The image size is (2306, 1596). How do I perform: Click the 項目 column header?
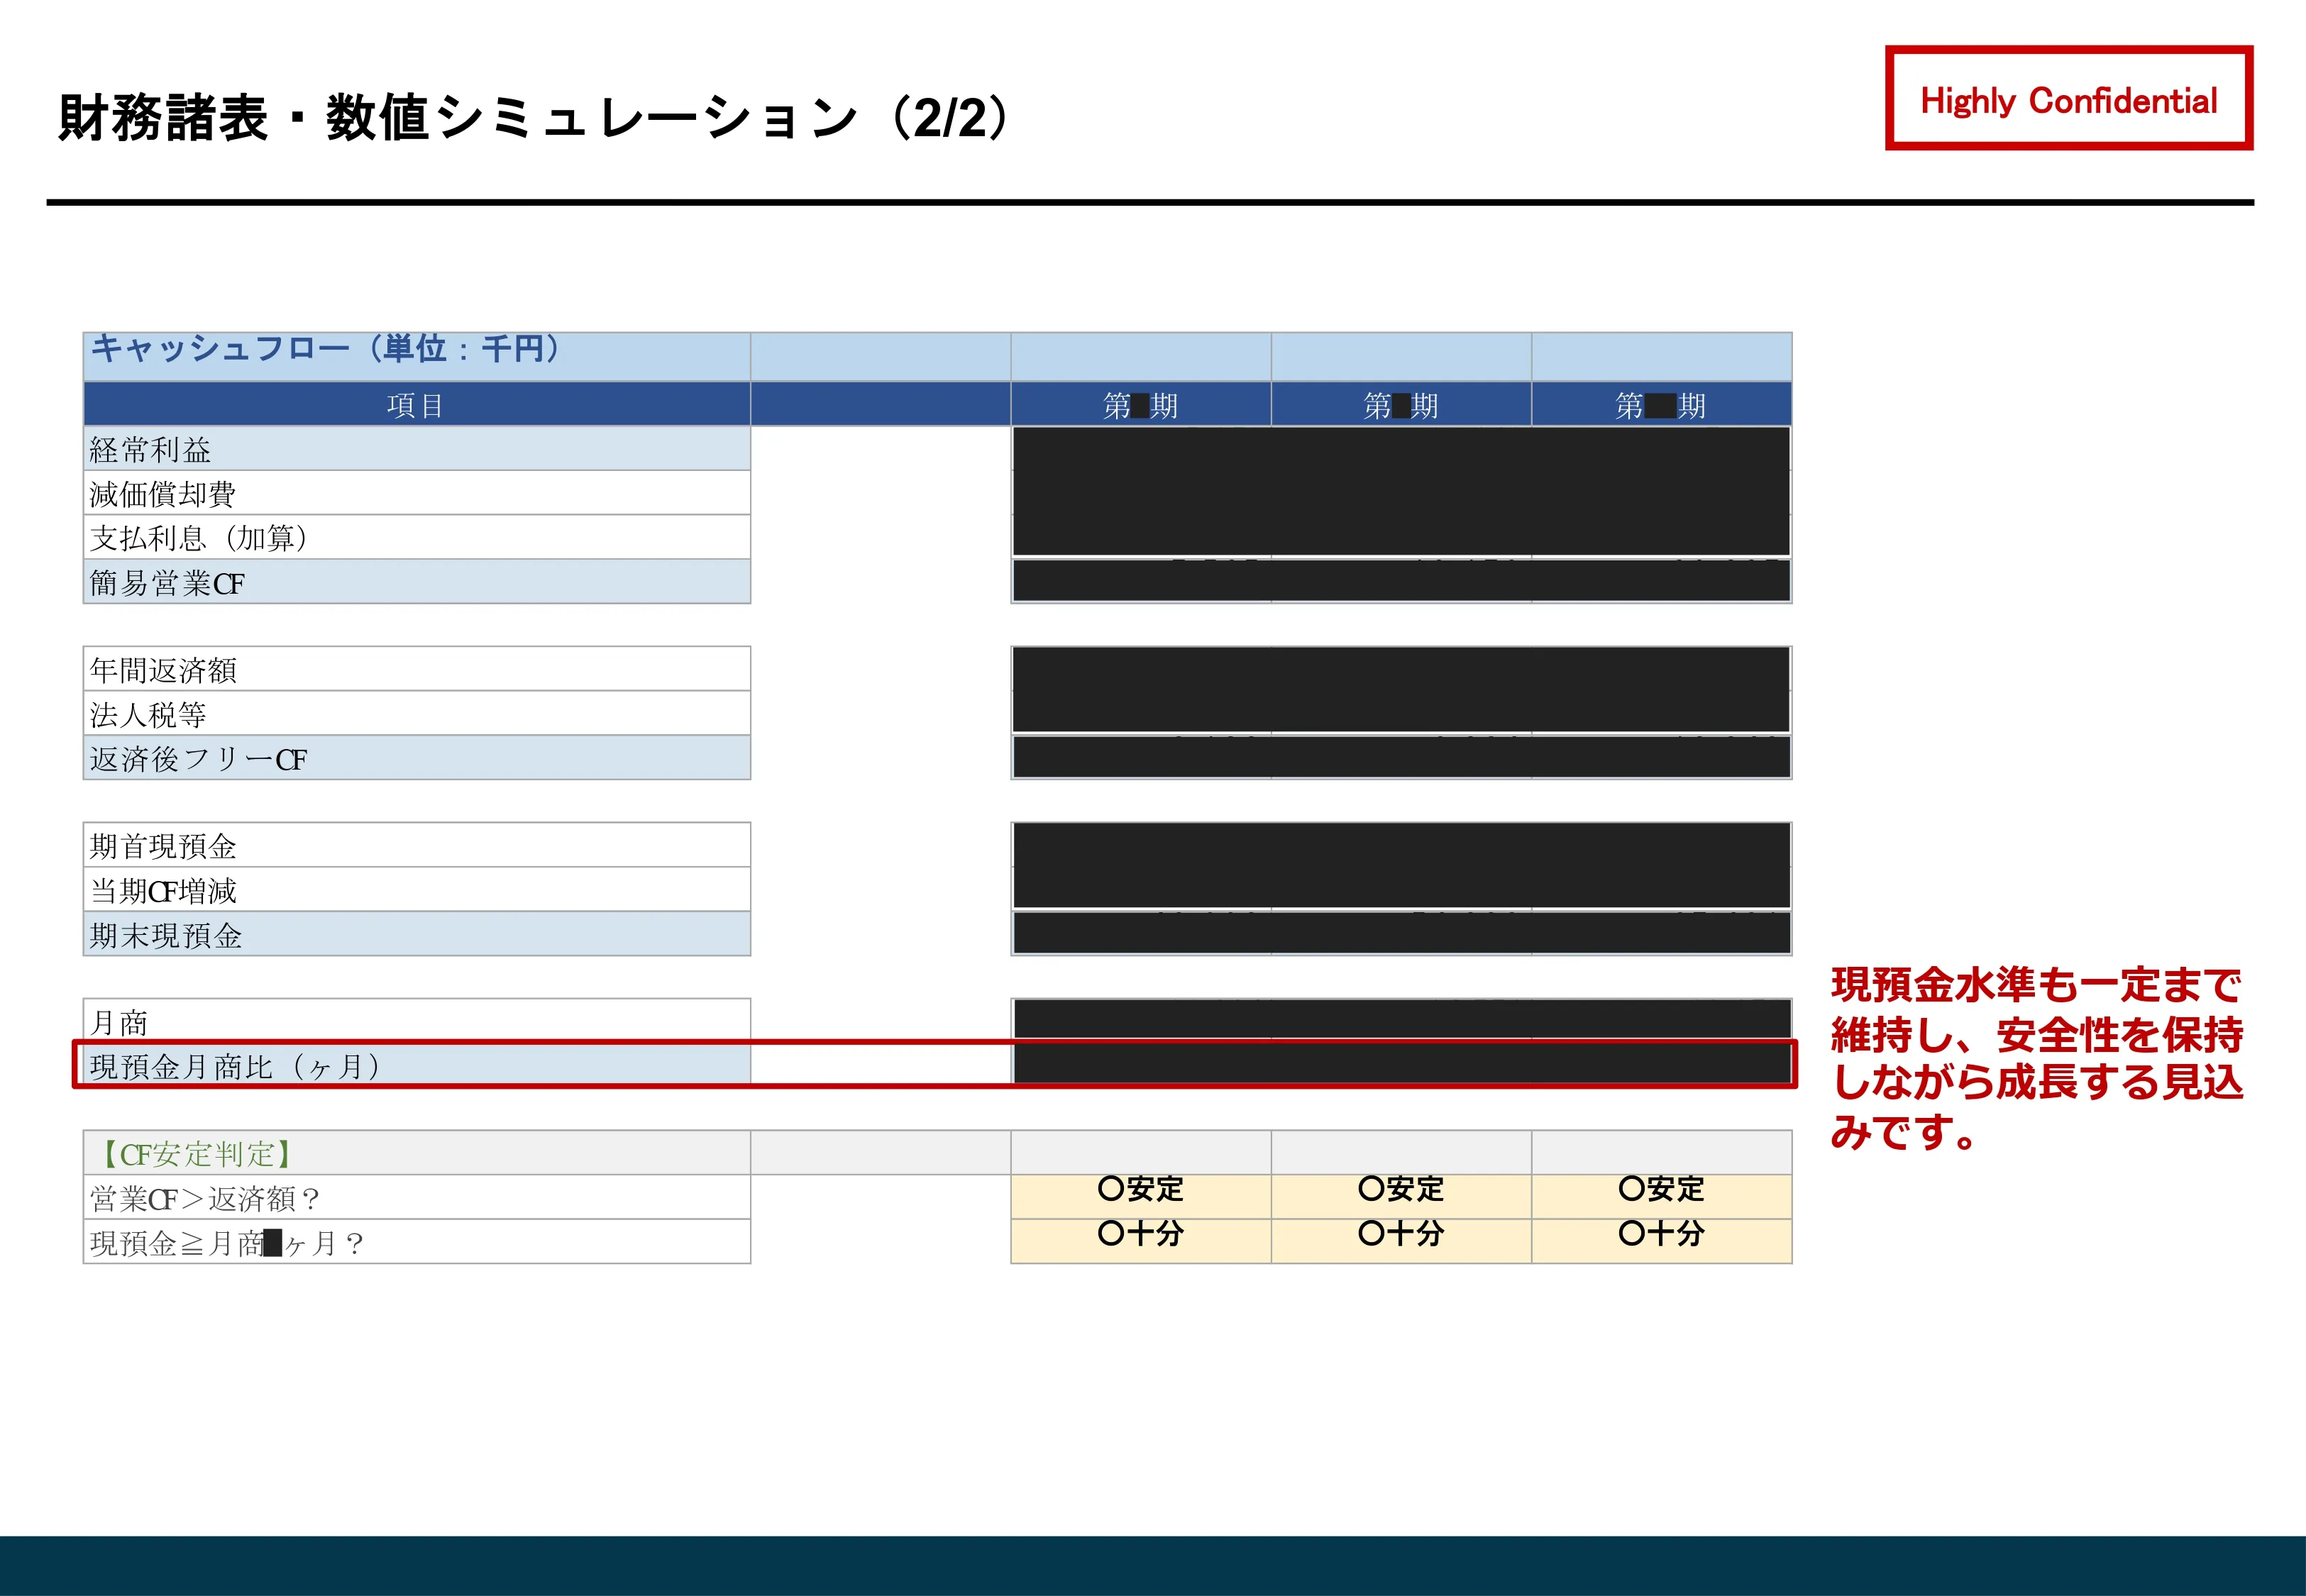pyautogui.click(x=416, y=405)
